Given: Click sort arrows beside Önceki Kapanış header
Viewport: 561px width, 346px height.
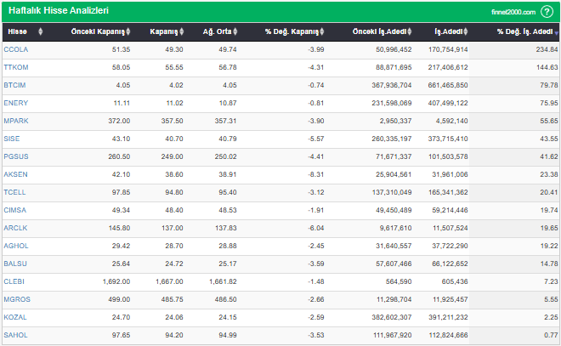Looking at the screenshot, I should [x=128, y=32].
